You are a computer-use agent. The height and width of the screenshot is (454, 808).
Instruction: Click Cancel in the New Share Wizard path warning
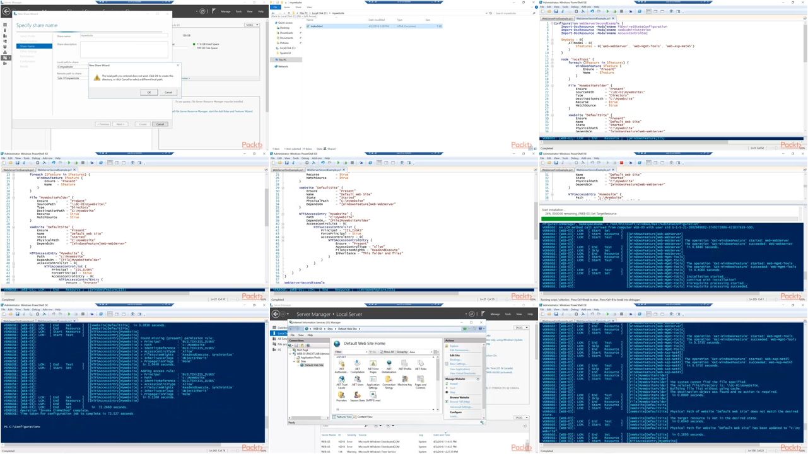point(168,92)
